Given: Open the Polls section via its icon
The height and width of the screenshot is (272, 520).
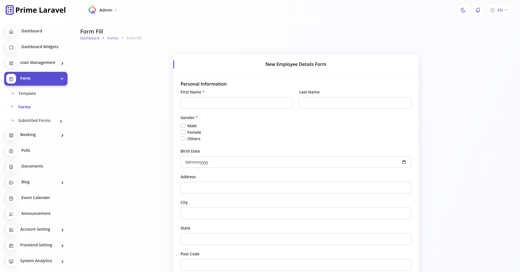Looking at the screenshot, I should [x=11, y=151].
